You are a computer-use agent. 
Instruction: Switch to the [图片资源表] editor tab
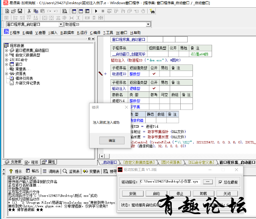(171, 162)
